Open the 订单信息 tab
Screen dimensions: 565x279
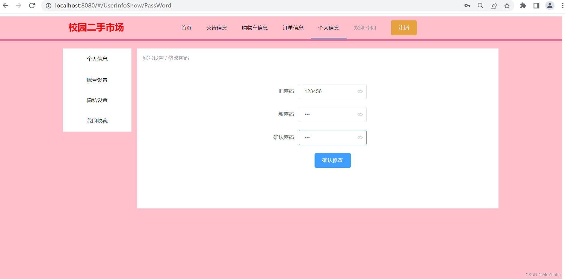293,28
